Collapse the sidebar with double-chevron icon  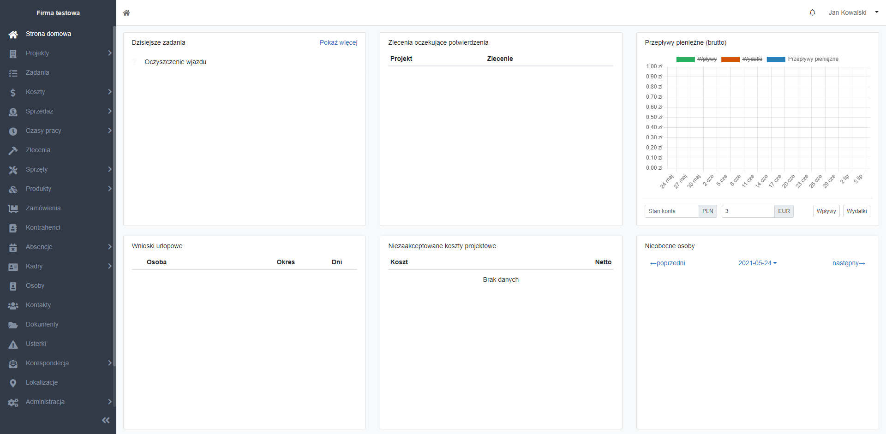[x=106, y=420]
